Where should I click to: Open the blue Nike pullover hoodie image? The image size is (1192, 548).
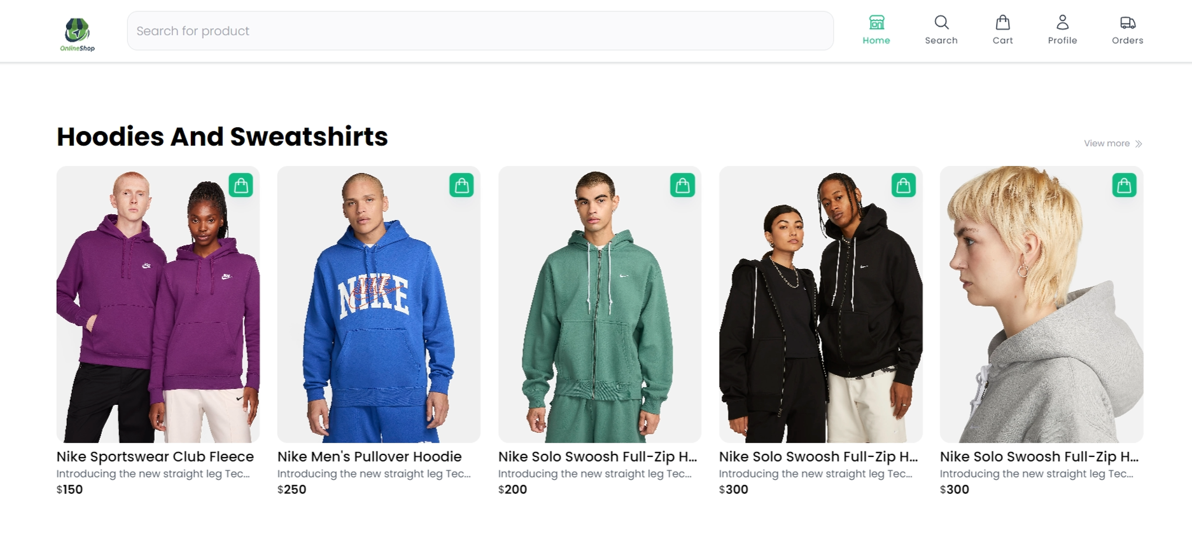point(379,305)
